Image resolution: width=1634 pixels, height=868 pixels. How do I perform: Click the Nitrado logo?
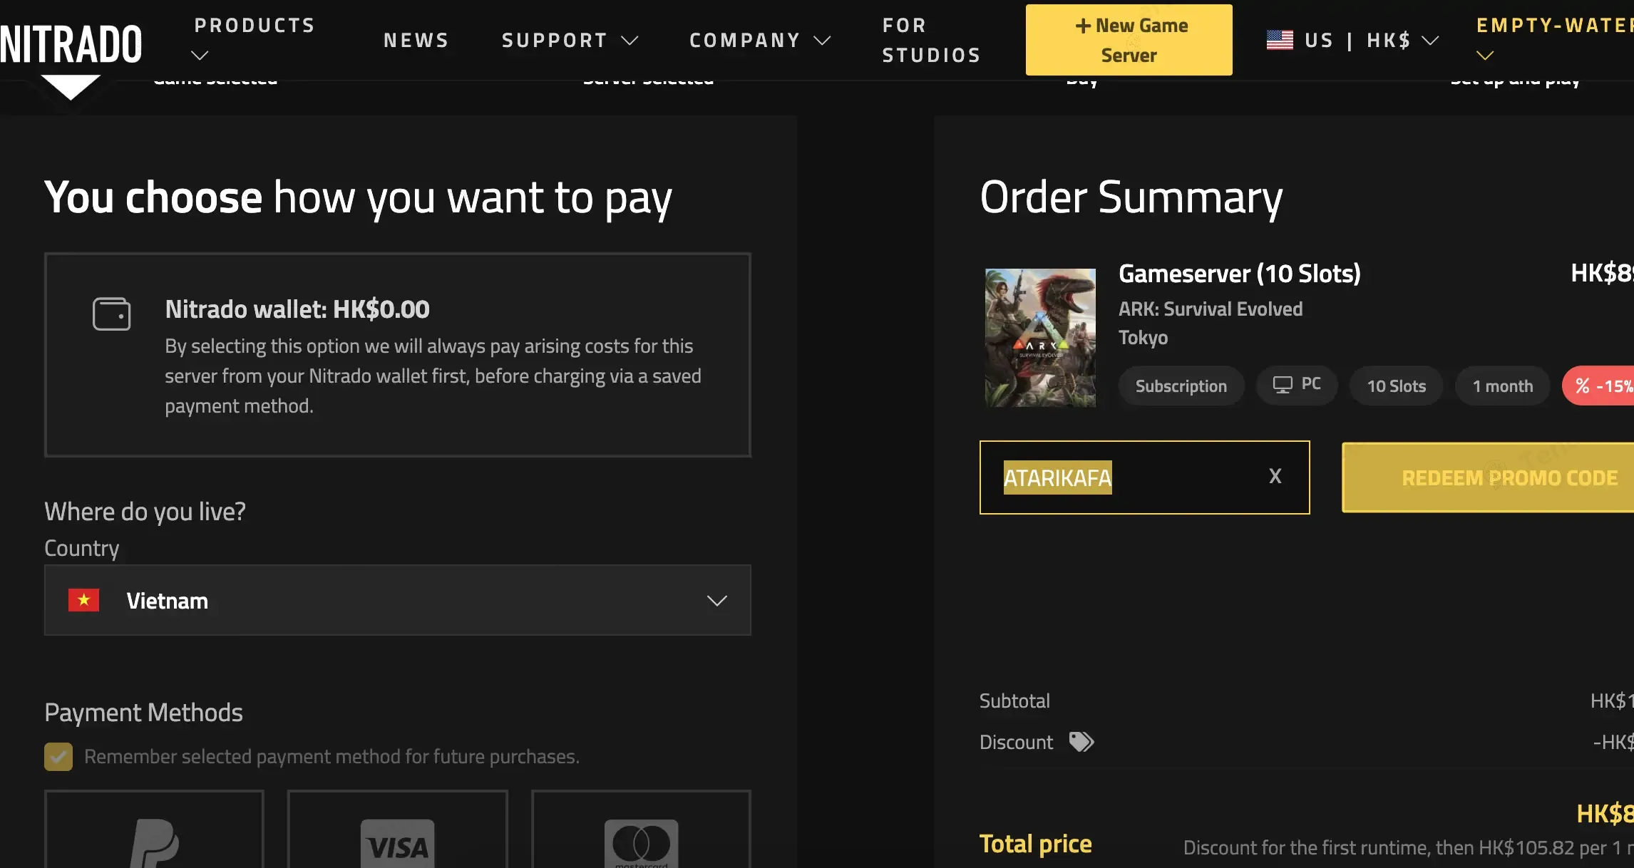point(71,44)
